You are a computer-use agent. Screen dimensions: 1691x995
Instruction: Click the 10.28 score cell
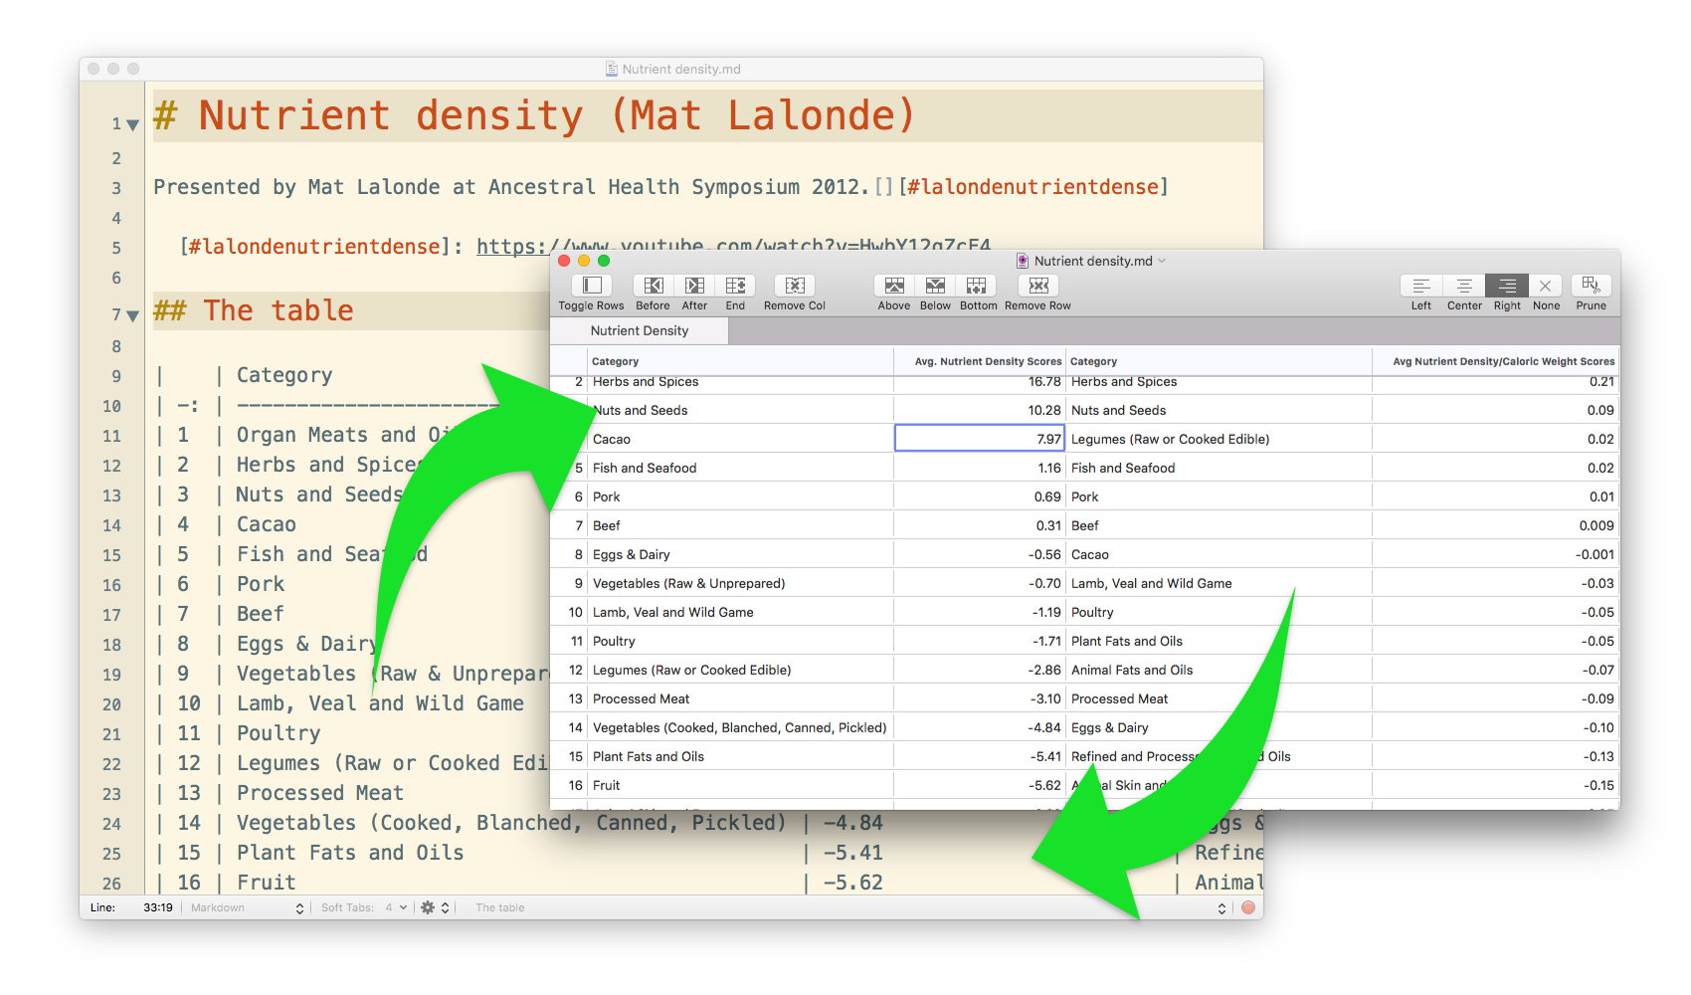click(980, 410)
